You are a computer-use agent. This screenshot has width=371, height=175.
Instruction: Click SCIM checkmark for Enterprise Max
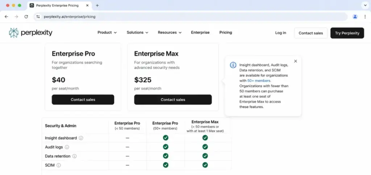(x=205, y=165)
